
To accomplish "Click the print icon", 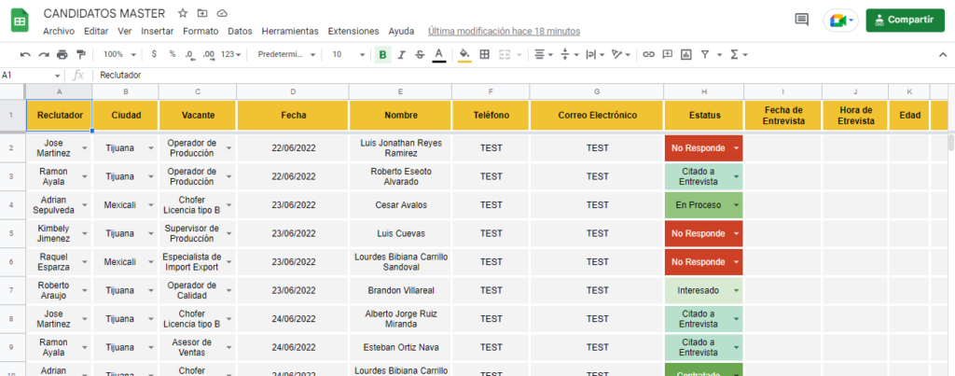I will 62,55.
